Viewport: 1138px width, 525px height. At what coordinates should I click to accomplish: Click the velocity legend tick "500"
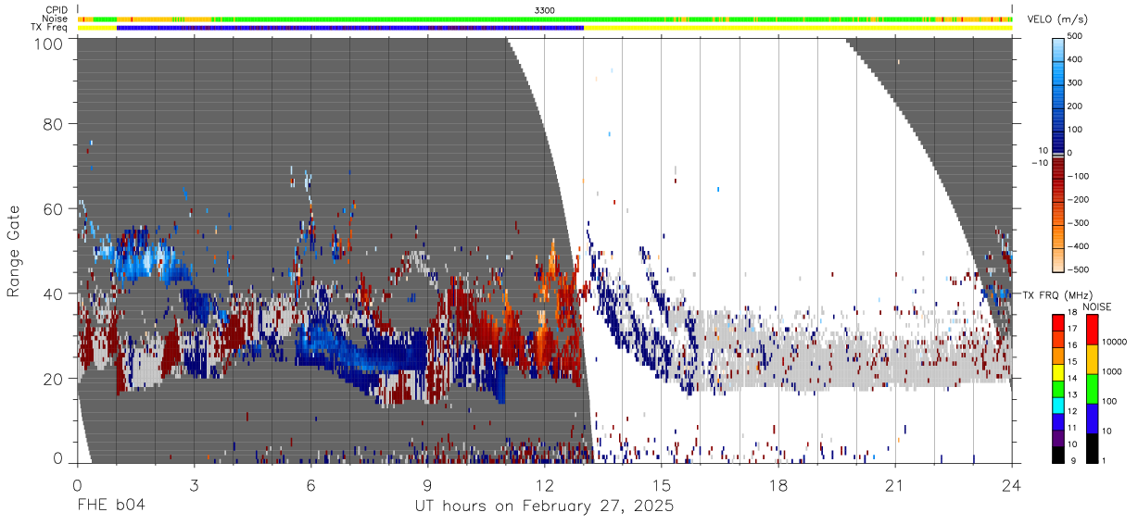pos(1075,36)
